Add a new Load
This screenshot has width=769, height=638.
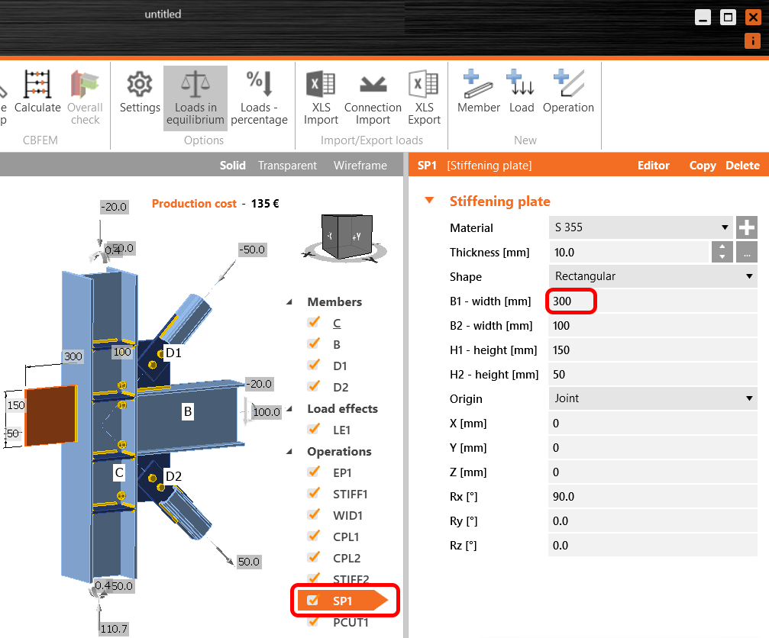[x=522, y=92]
